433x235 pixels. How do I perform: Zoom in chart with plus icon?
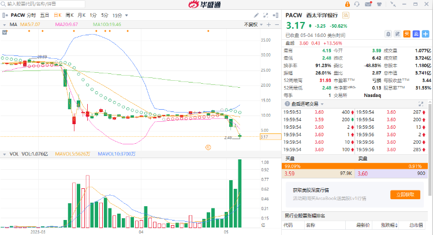[268, 25]
